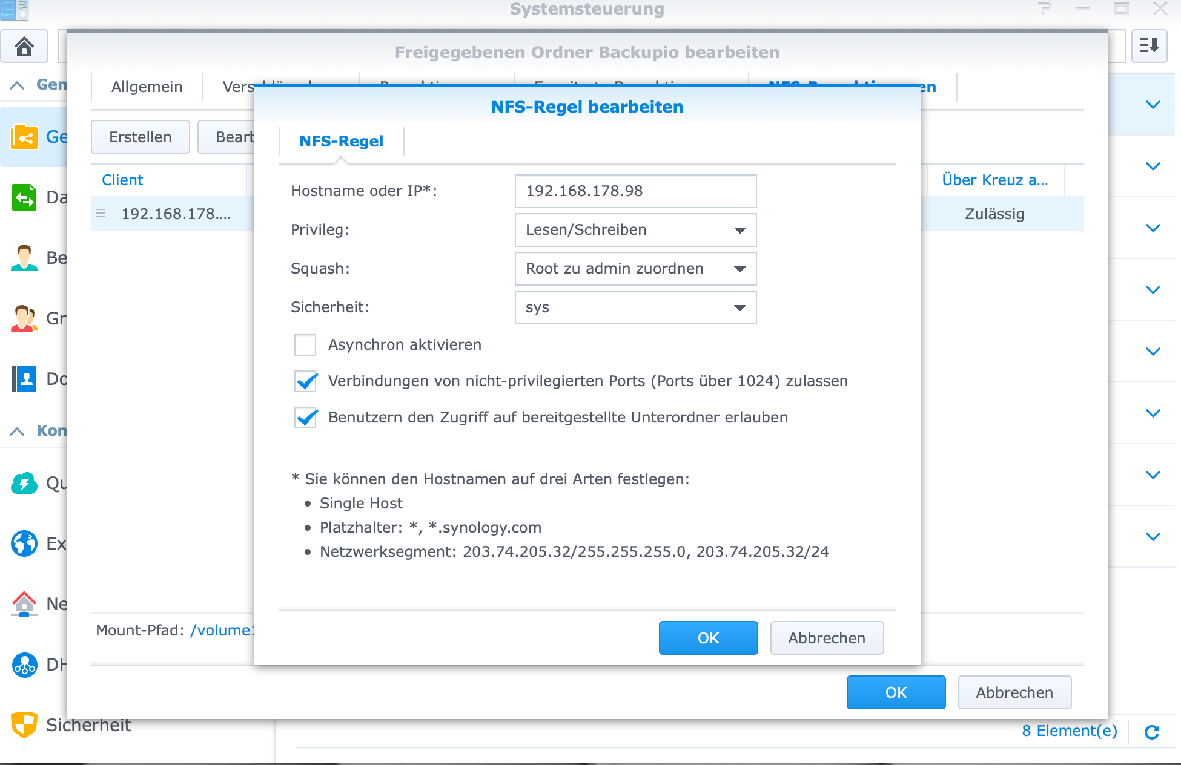Uncheck non-privileged ports connection option

click(305, 381)
